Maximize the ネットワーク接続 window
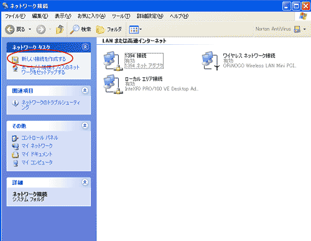The height and width of the screenshot is (241, 311). click(x=296, y=6)
